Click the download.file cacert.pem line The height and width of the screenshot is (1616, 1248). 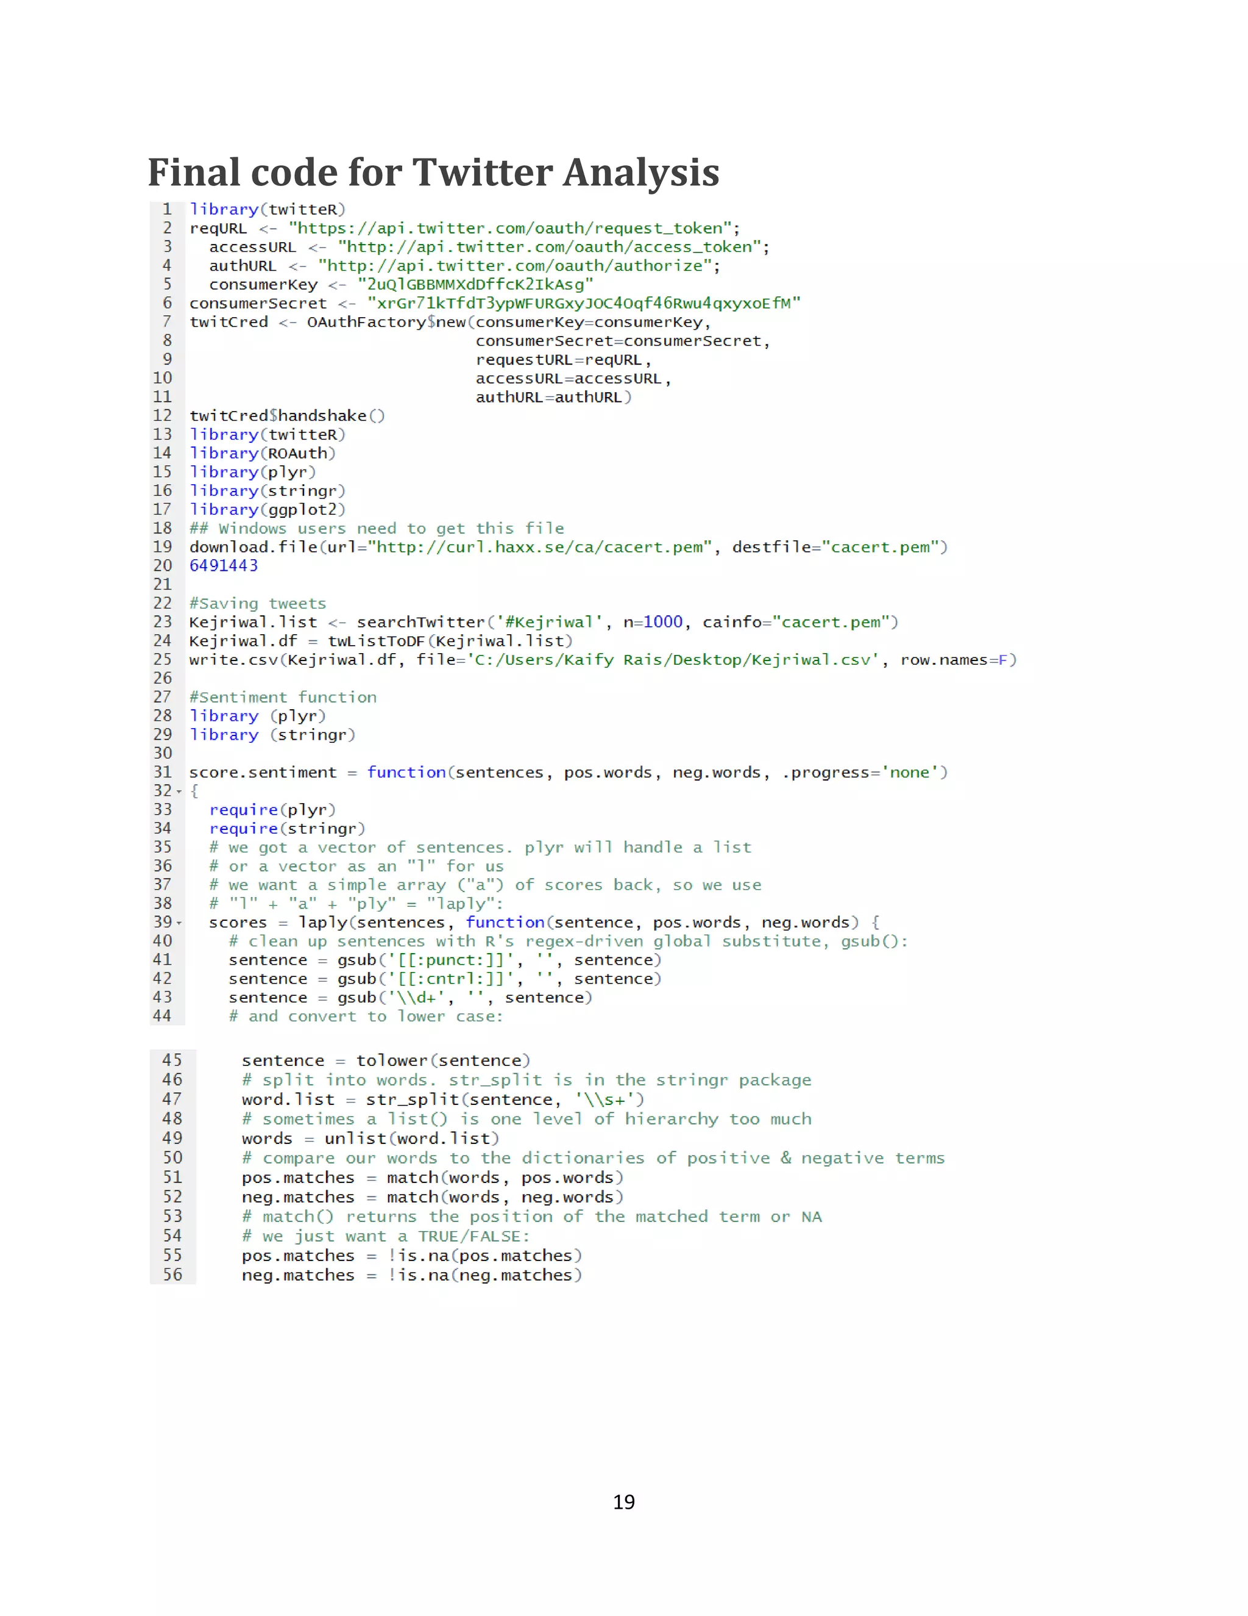tap(569, 548)
